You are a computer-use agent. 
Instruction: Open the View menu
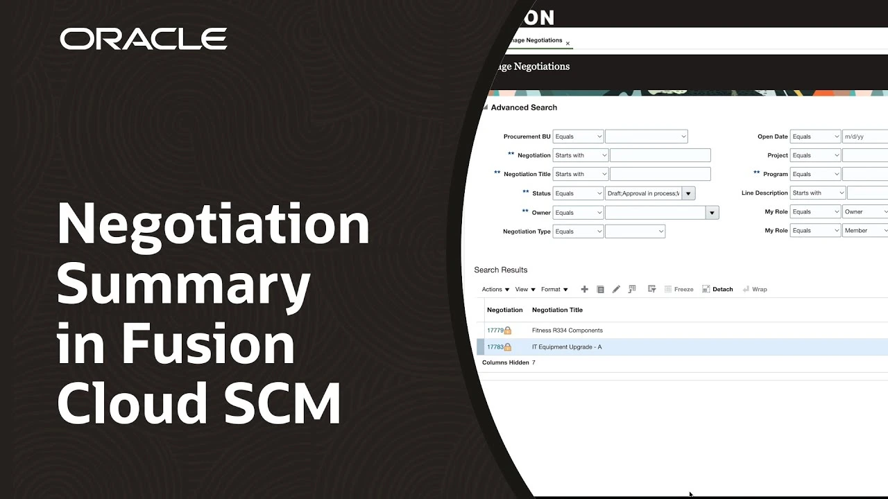coord(525,289)
